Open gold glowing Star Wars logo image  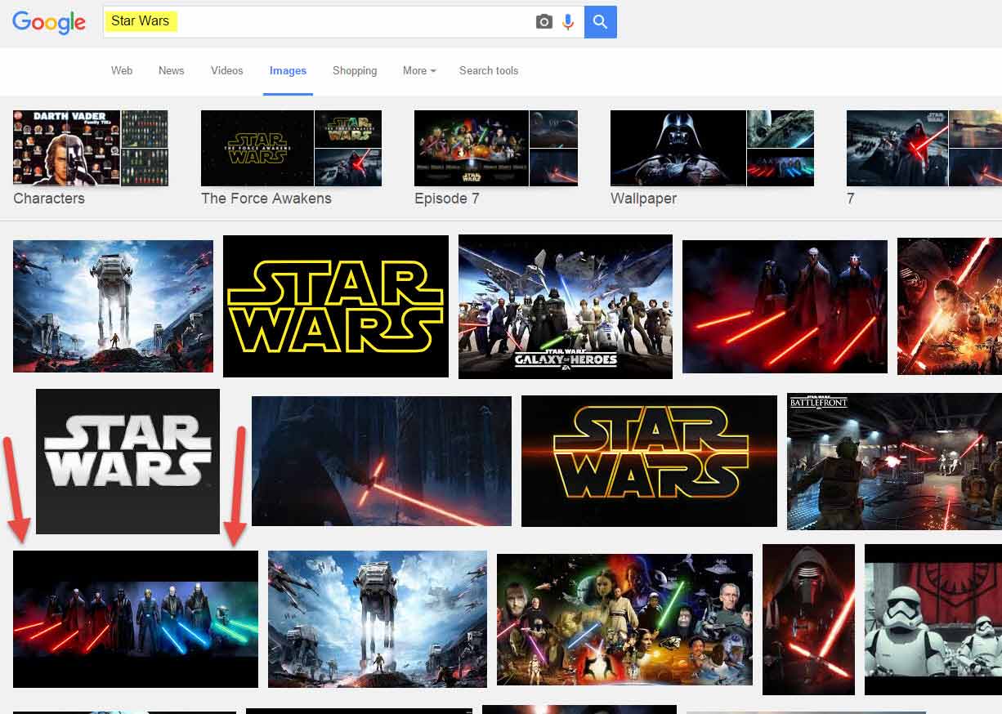[649, 462]
